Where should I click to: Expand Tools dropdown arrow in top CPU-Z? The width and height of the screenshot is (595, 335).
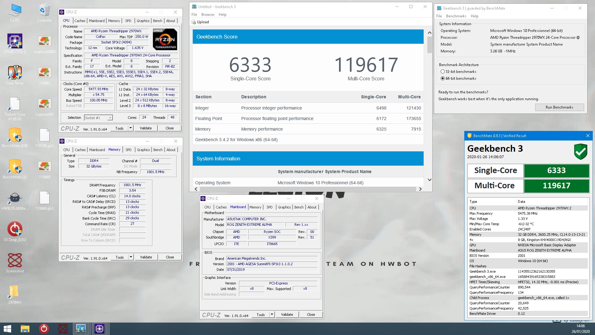pyautogui.click(x=130, y=128)
